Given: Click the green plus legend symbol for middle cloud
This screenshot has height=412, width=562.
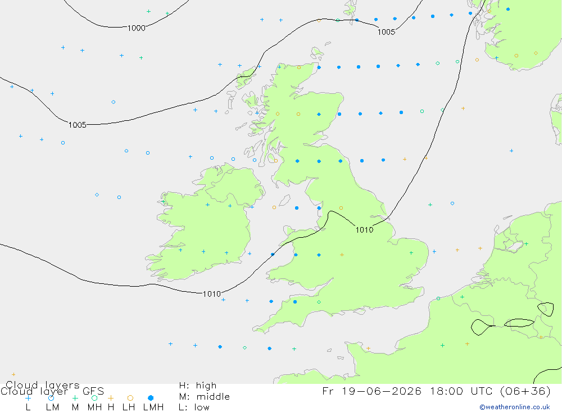Looking at the screenshot, I should click(75, 398).
